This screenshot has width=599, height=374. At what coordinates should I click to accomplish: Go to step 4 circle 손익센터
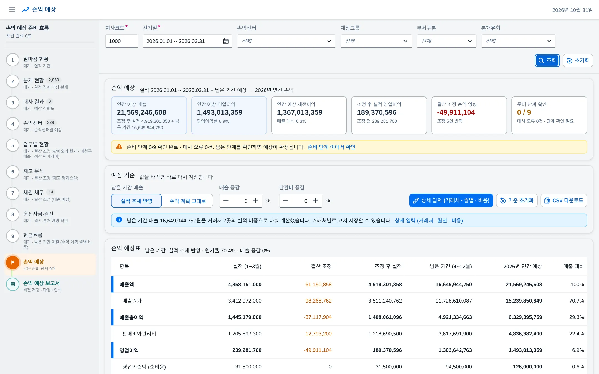click(x=13, y=124)
